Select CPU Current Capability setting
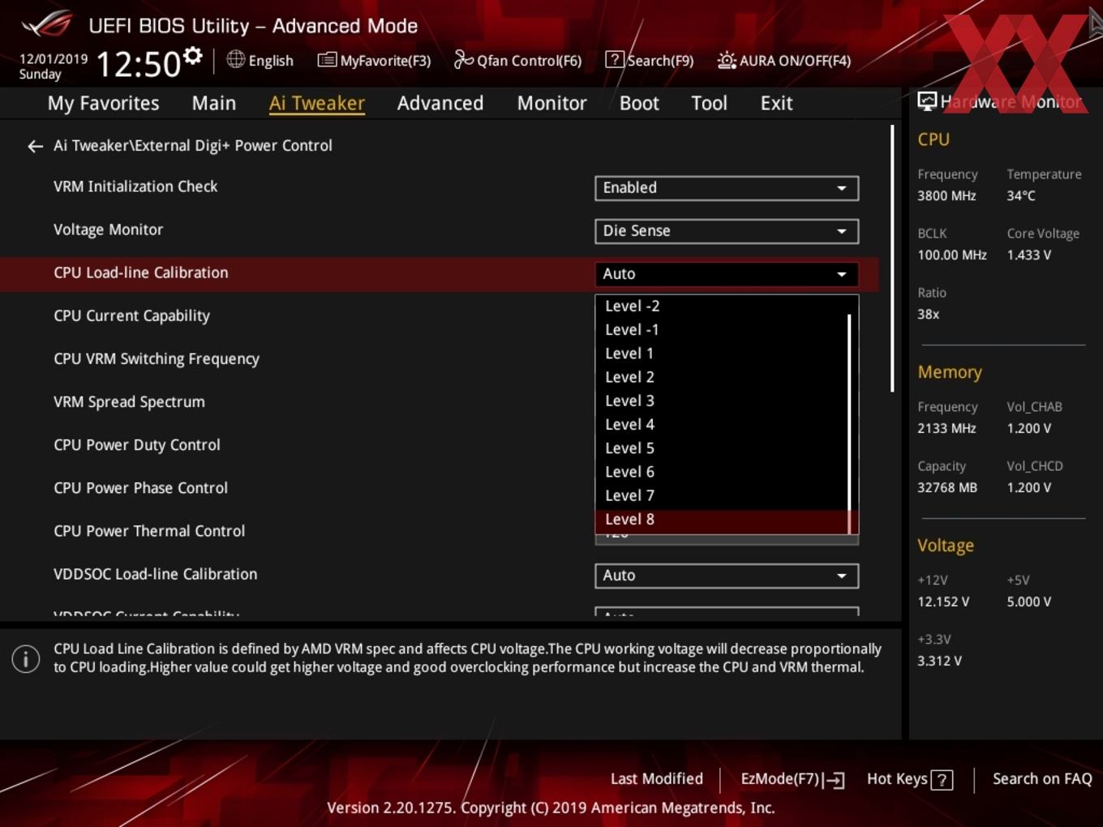 (x=131, y=315)
